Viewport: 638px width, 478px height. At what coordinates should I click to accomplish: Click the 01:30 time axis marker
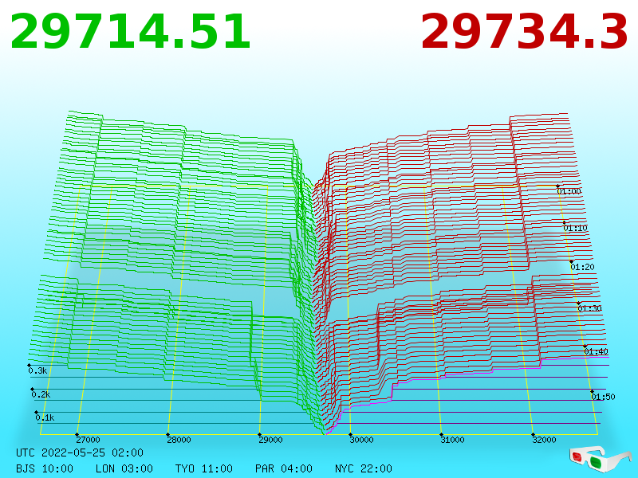[589, 308]
